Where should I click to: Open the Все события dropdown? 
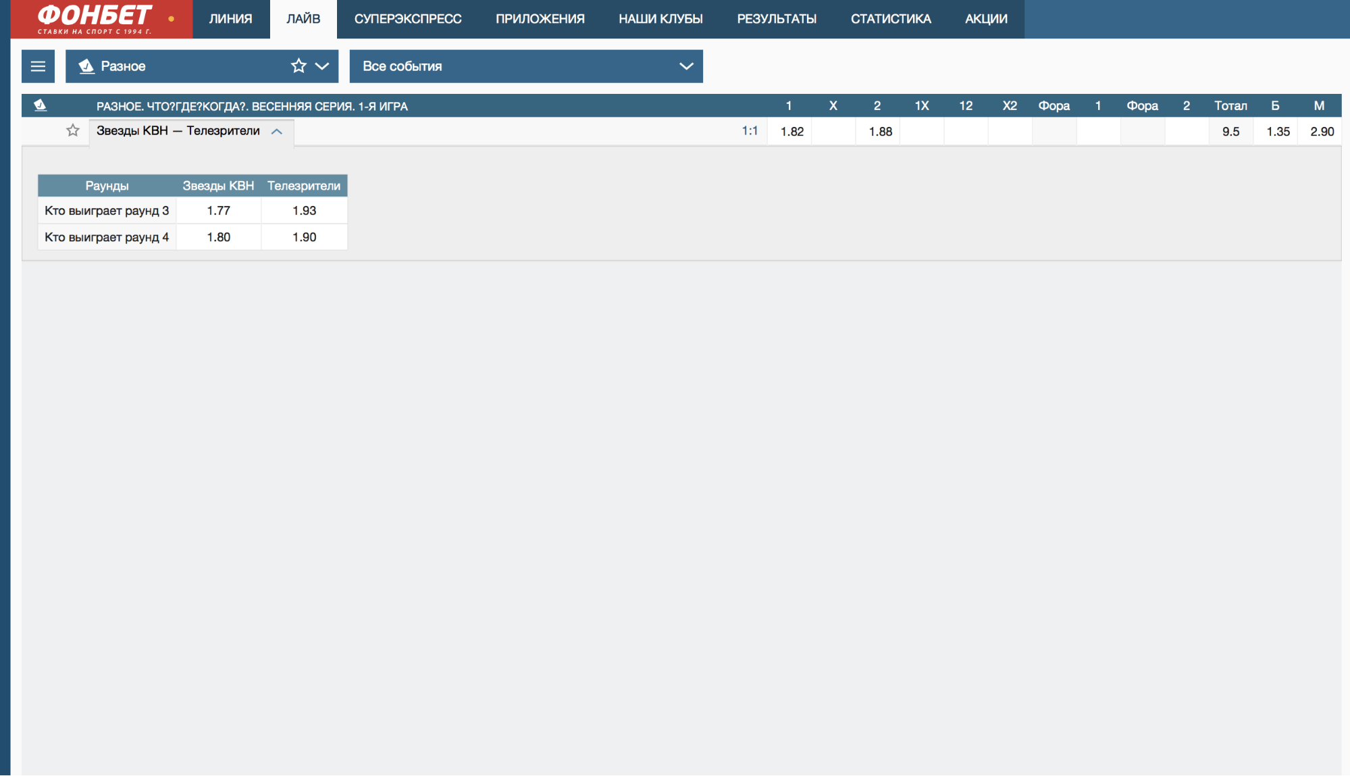[526, 66]
